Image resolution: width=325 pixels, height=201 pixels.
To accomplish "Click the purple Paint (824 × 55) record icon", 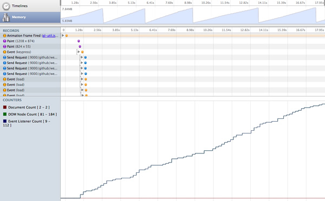I will tap(4, 46).
